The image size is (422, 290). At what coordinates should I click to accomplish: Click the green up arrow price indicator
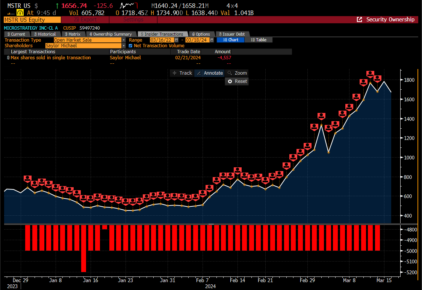point(57,6)
